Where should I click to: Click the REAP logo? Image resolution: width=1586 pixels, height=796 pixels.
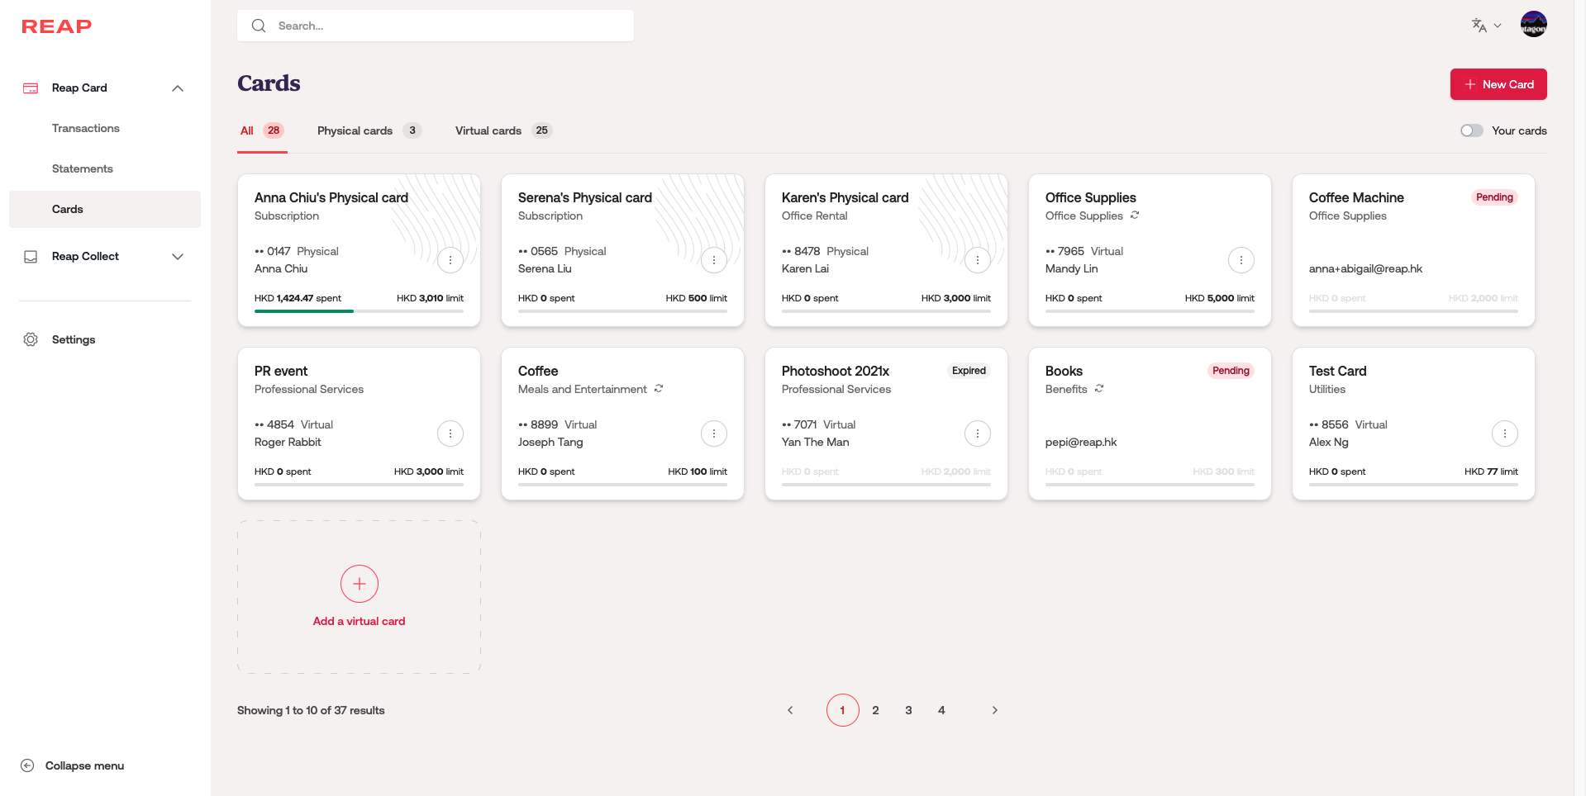[x=56, y=26]
